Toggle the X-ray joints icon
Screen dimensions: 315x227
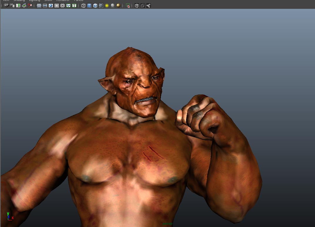tap(149, 6)
